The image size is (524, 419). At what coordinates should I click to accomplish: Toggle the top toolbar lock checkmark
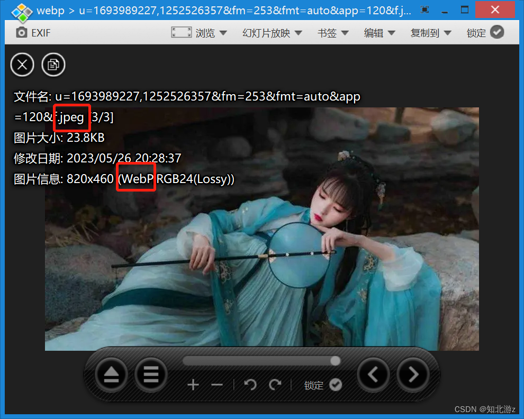pyautogui.click(x=497, y=32)
